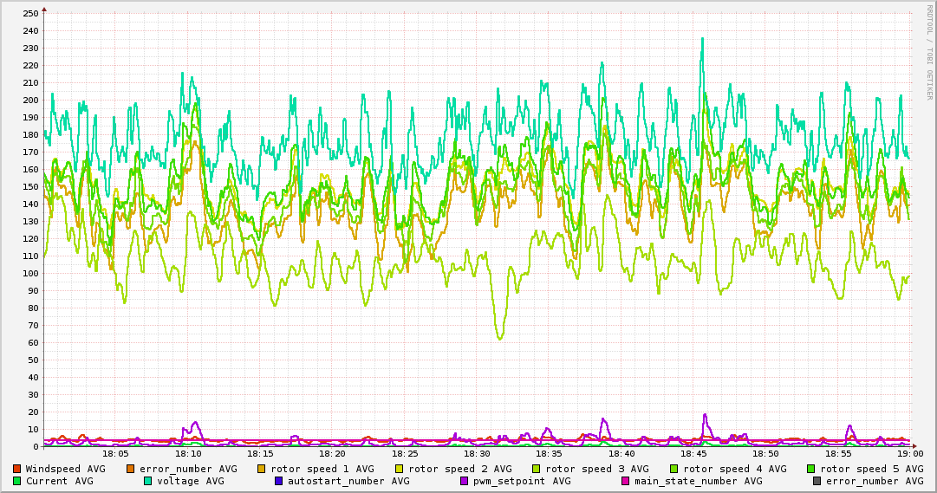Click the red Windspeed AVG legend swatch

click(16, 469)
